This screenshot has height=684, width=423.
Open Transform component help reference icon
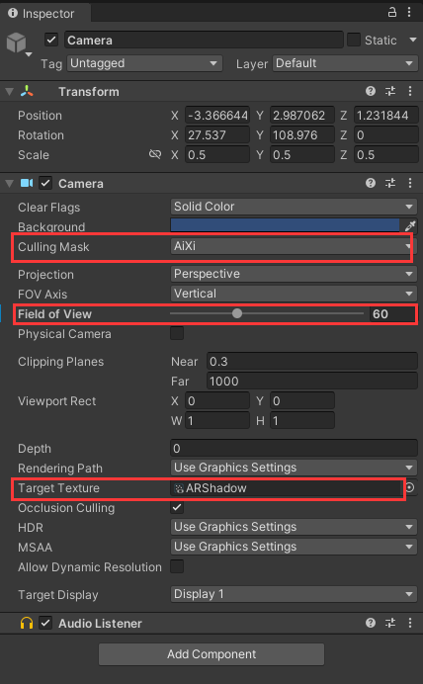pyautogui.click(x=371, y=91)
